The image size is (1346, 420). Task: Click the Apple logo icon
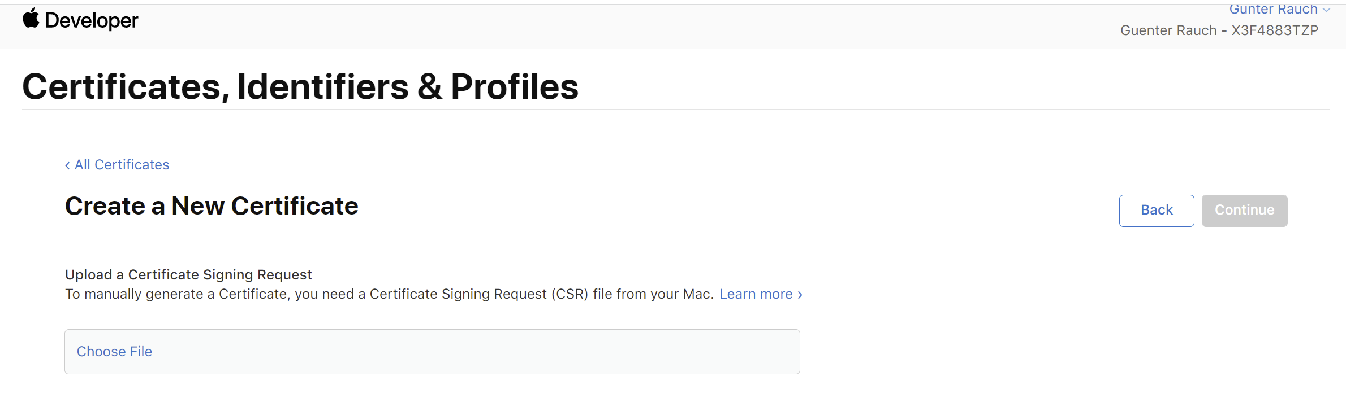tap(31, 19)
